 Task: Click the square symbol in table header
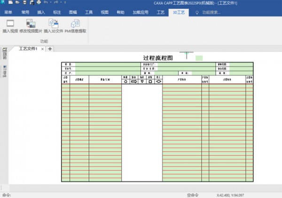150,81
